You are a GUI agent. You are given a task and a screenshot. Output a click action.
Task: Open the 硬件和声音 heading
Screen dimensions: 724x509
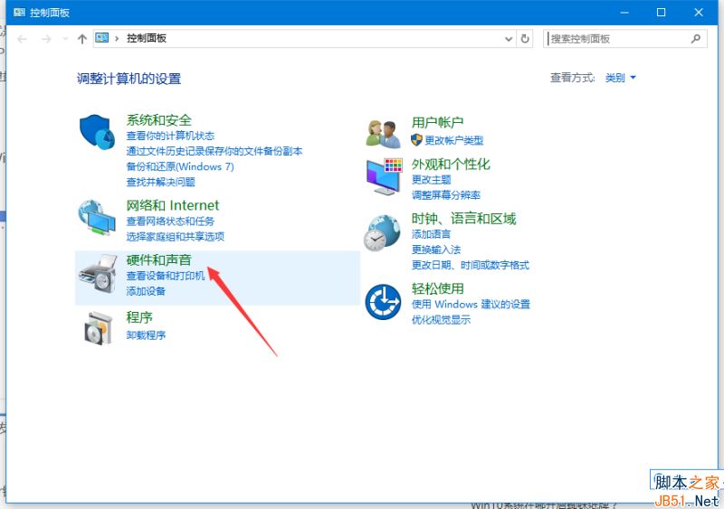click(159, 259)
